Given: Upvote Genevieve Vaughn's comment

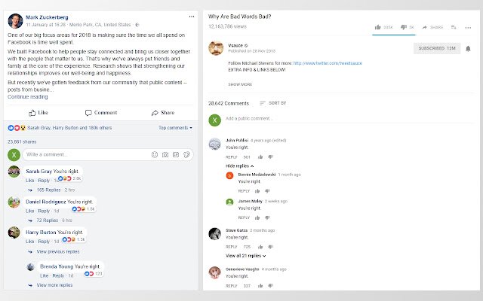Looking at the screenshot, I should [x=260, y=286].
